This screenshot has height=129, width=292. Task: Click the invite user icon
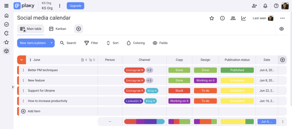254,6
